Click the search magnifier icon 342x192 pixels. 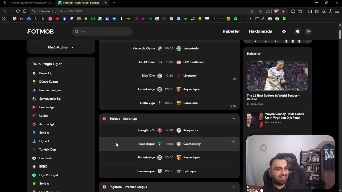coord(77,31)
